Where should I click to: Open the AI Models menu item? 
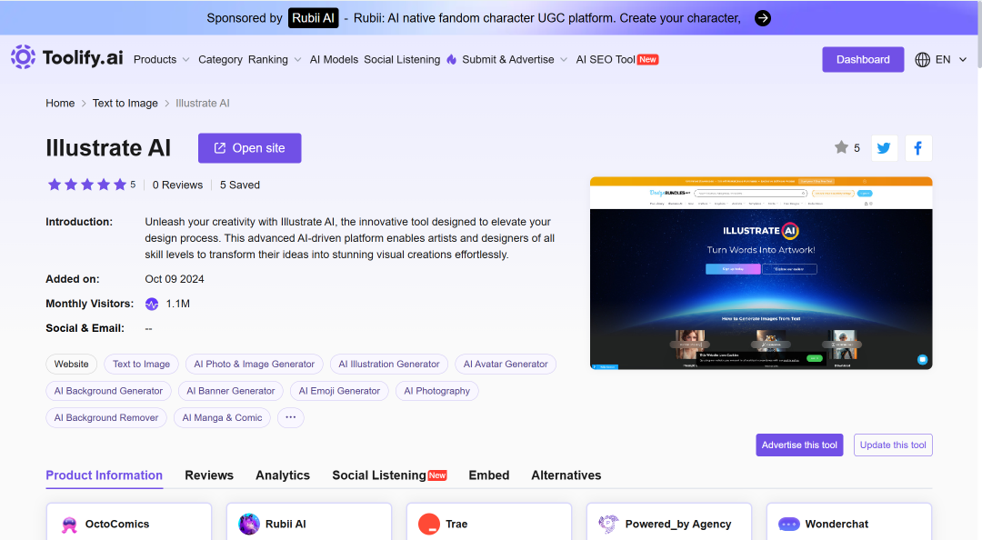click(x=334, y=59)
